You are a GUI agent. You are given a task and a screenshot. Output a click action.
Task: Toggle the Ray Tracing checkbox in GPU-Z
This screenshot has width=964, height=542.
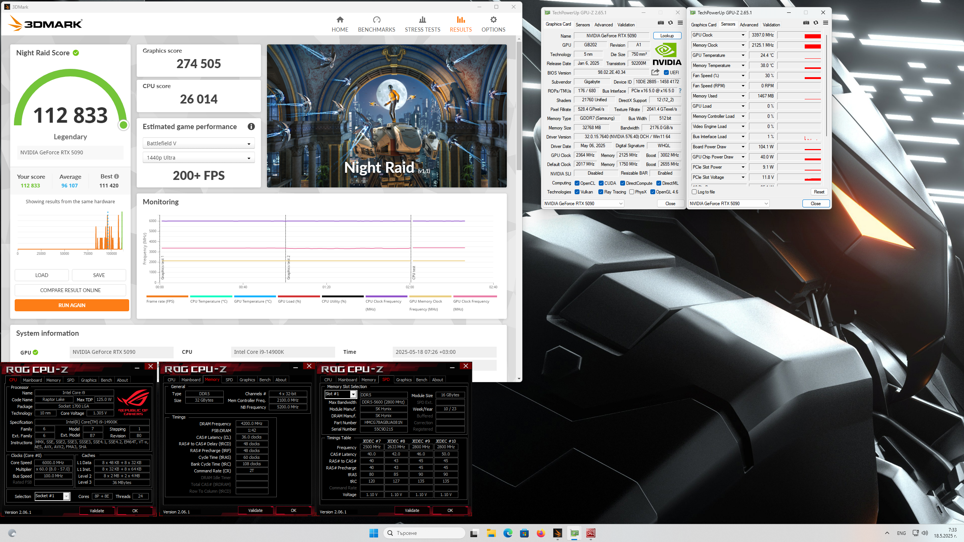601,192
